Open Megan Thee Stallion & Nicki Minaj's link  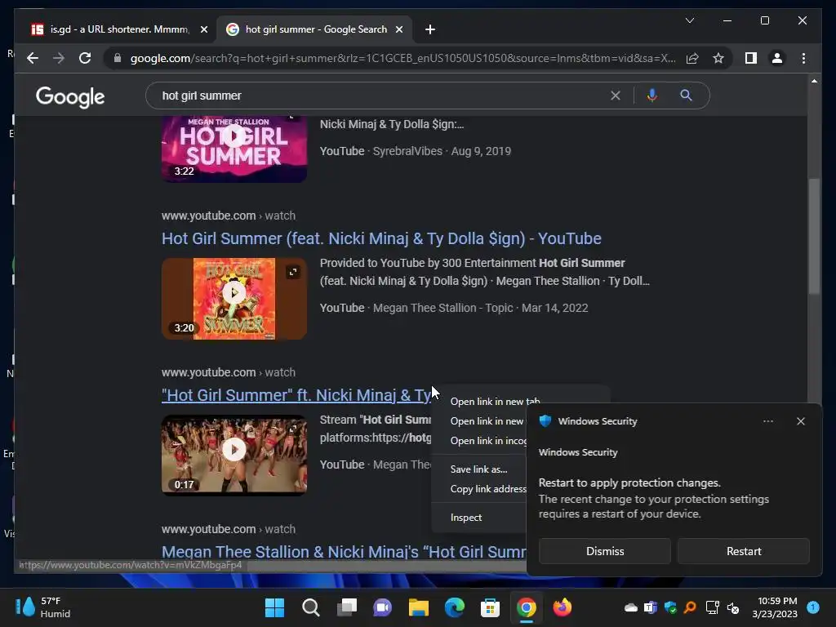point(344,552)
